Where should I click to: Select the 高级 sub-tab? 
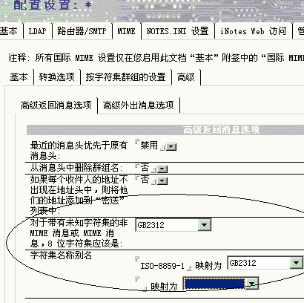185,77
